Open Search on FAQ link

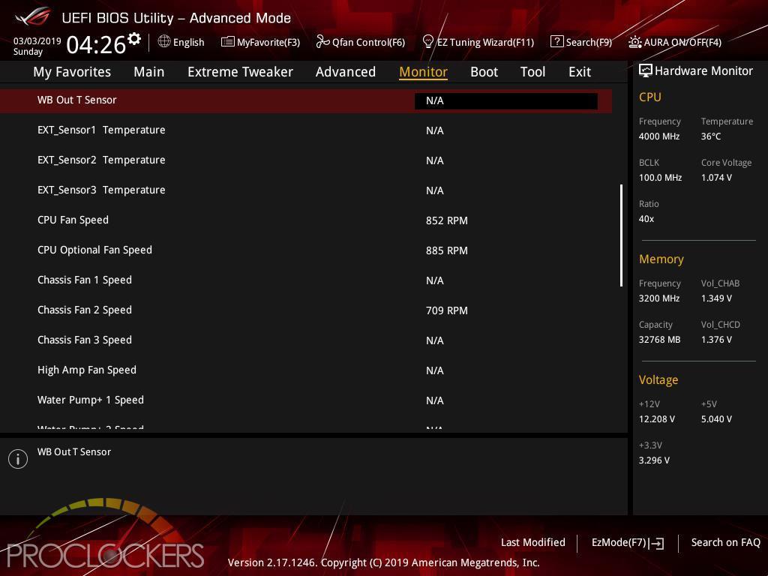725,542
